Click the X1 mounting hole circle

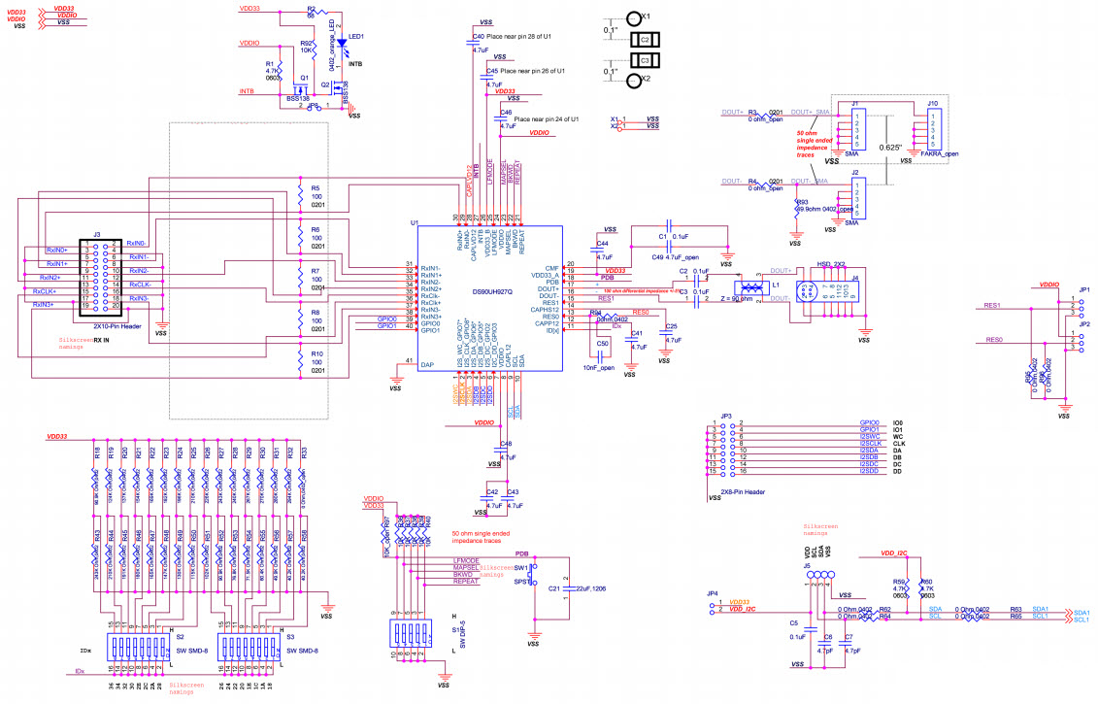point(634,17)
